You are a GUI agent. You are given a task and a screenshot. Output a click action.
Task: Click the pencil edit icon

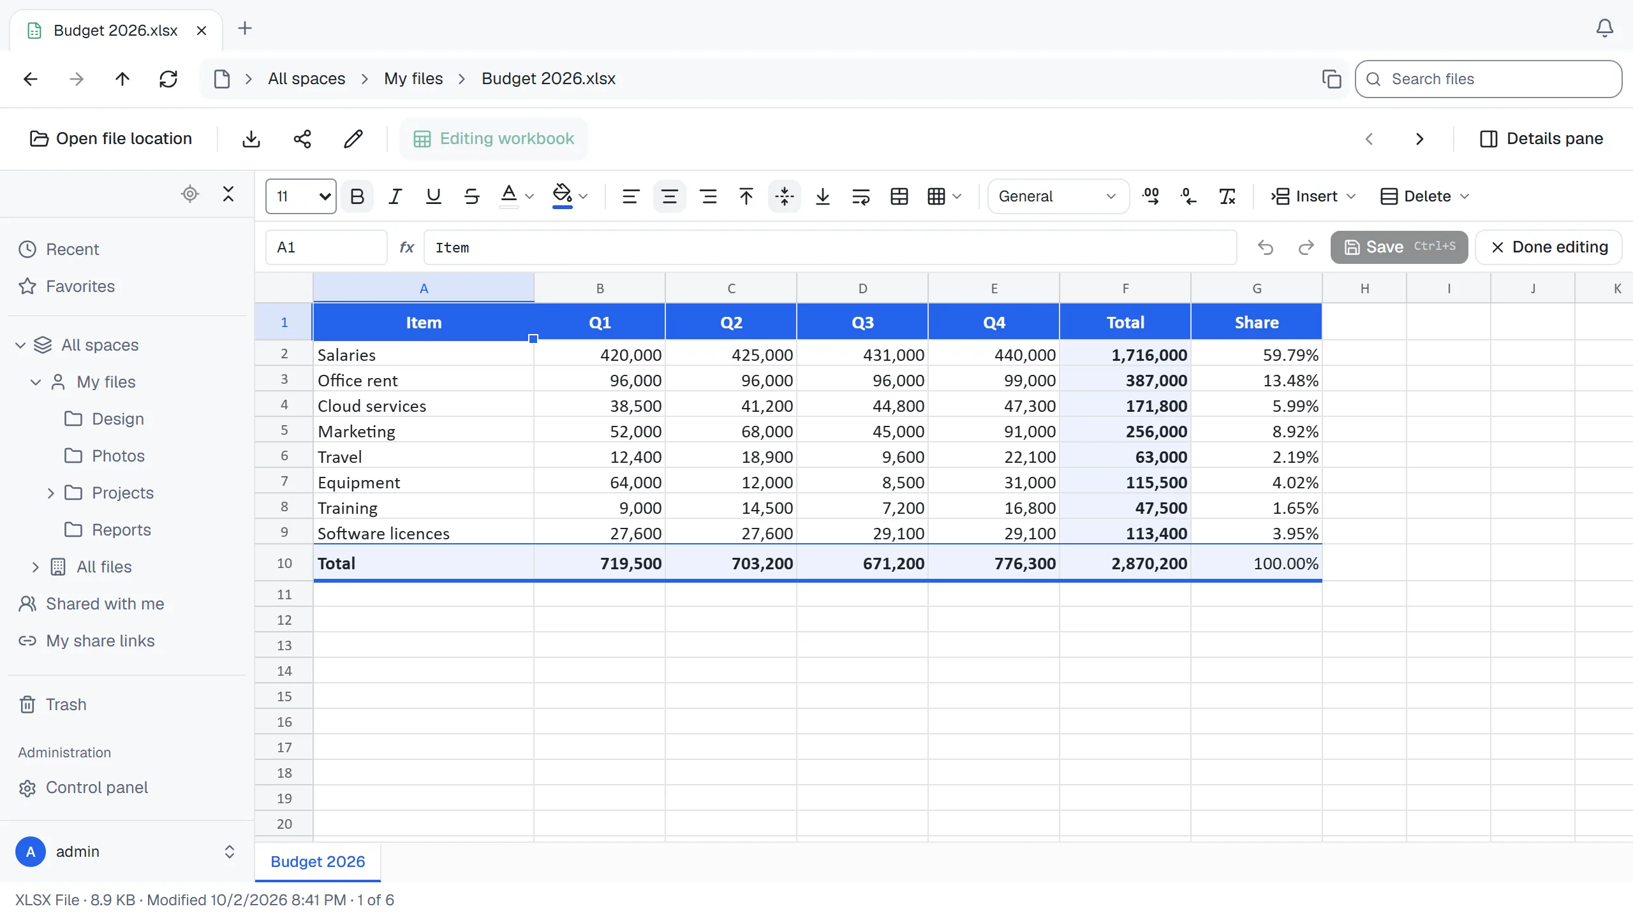353,139
